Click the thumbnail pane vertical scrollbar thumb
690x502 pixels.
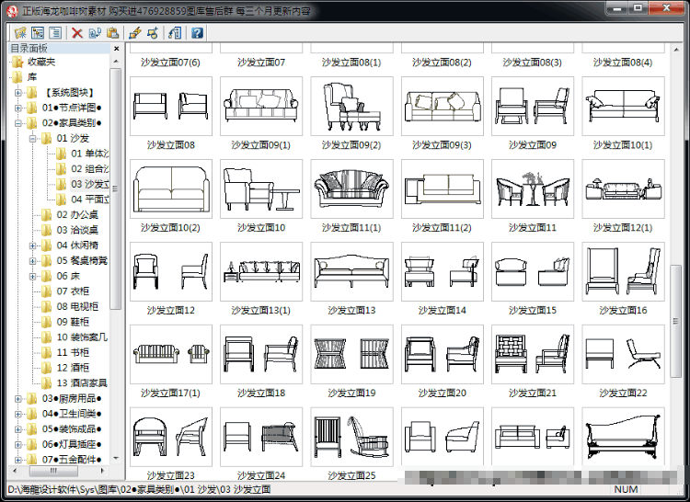point(675,321)
